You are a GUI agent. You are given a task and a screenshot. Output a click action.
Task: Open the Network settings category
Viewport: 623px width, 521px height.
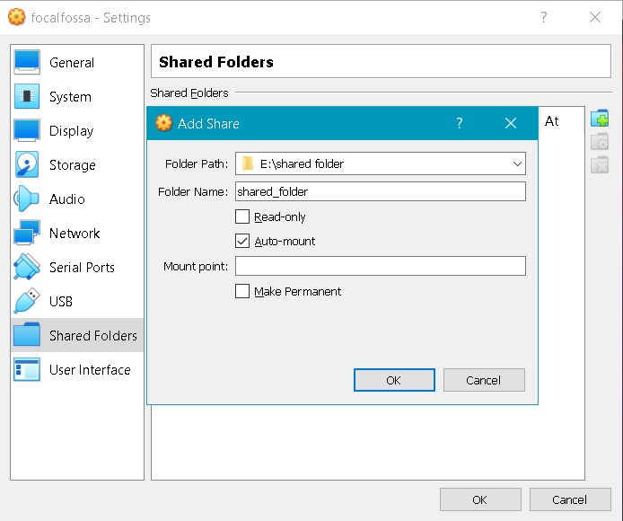(75, 233)
